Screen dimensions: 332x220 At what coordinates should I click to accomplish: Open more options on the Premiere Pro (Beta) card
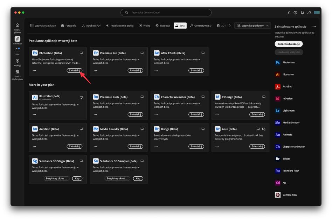point(95,70)
